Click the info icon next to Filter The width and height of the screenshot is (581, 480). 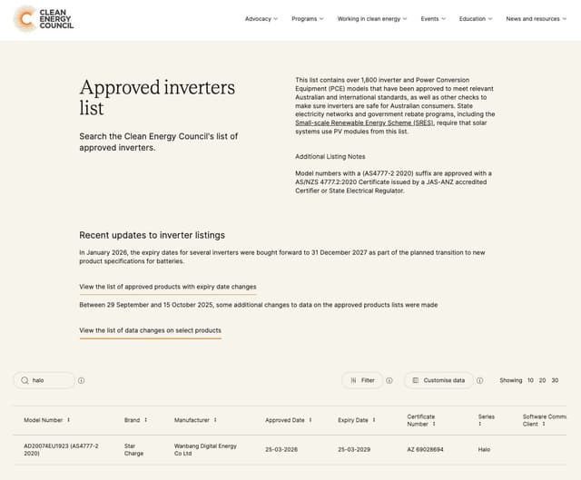click(389, 380)
